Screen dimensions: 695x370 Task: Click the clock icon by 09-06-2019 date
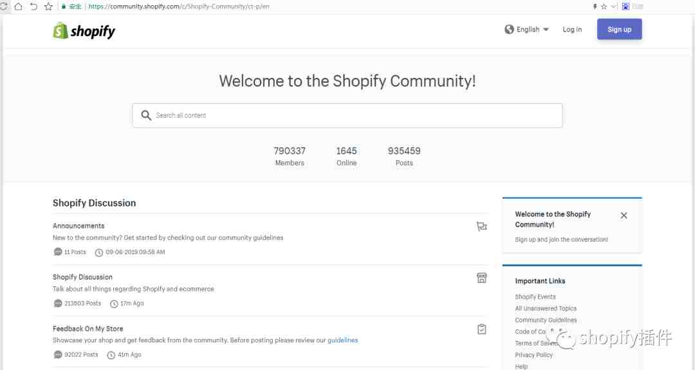(99, 252)
